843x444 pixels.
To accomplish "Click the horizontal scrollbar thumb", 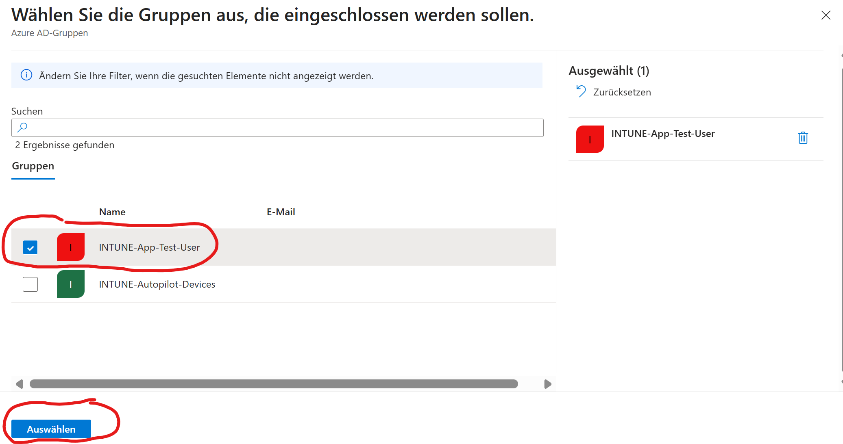I will pos(274,384).
